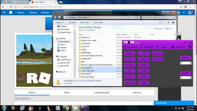Open the Servers tab
Viewport: 197px width, 111px height.
(137, 92)
